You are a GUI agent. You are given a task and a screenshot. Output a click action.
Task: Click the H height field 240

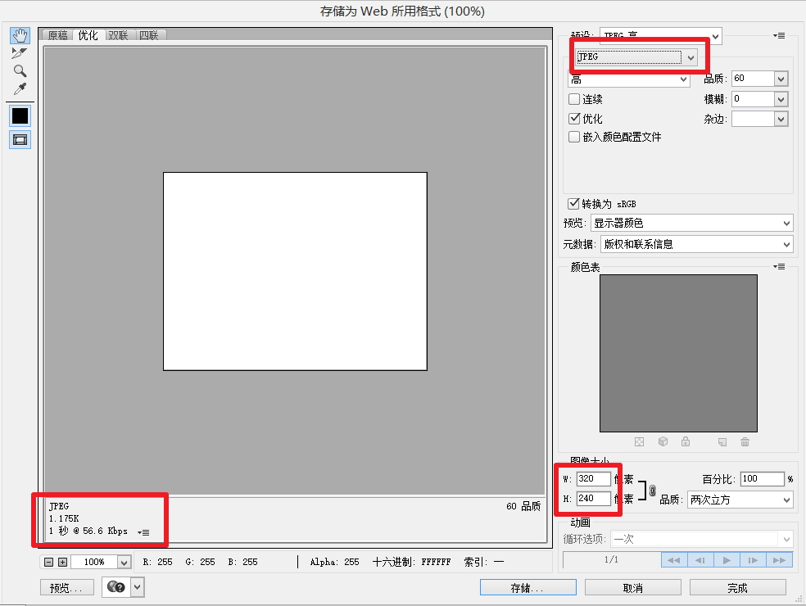pyautogui.click(x=593, y=499)
